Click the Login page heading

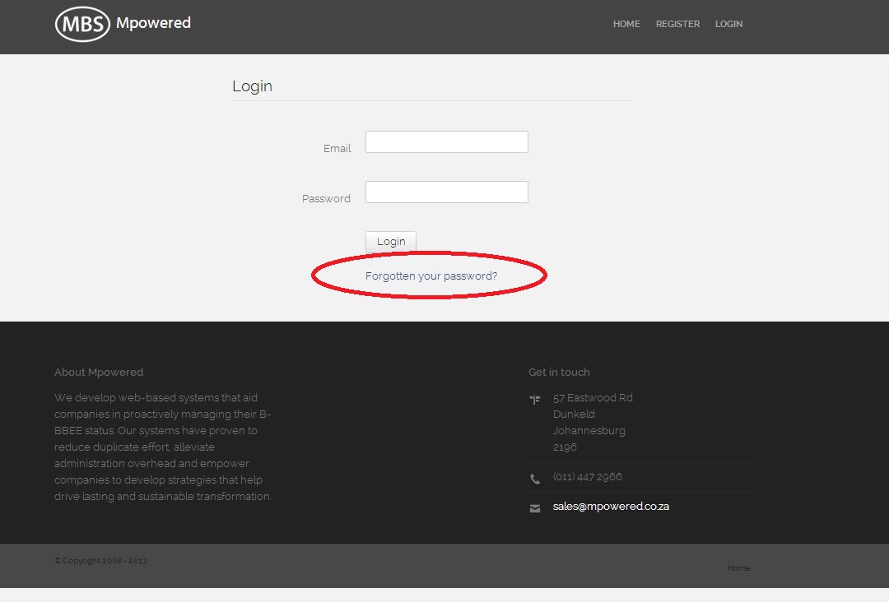click(253, 86)
